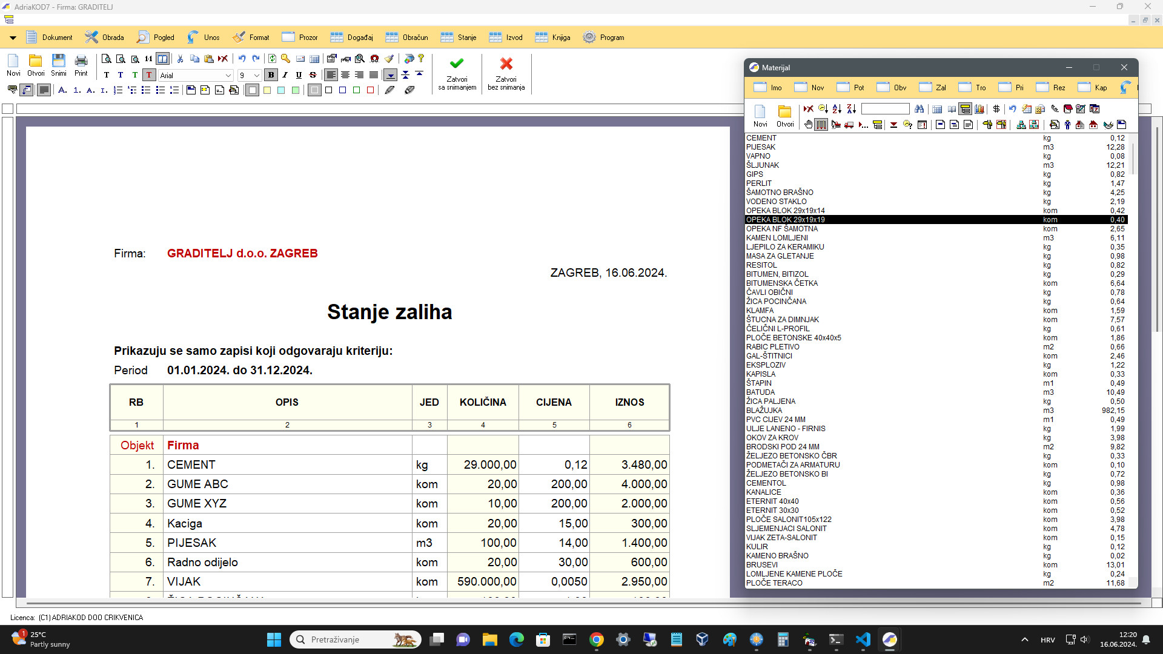Open the Stanje menu
This screenshot has height=654, width=1163.
pos(459,38)
